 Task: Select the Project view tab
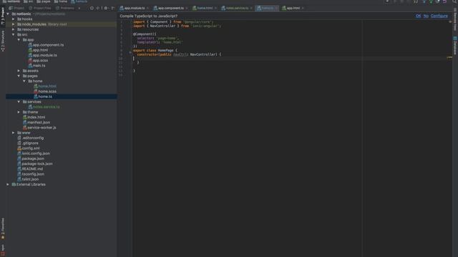tap(16, 8)
